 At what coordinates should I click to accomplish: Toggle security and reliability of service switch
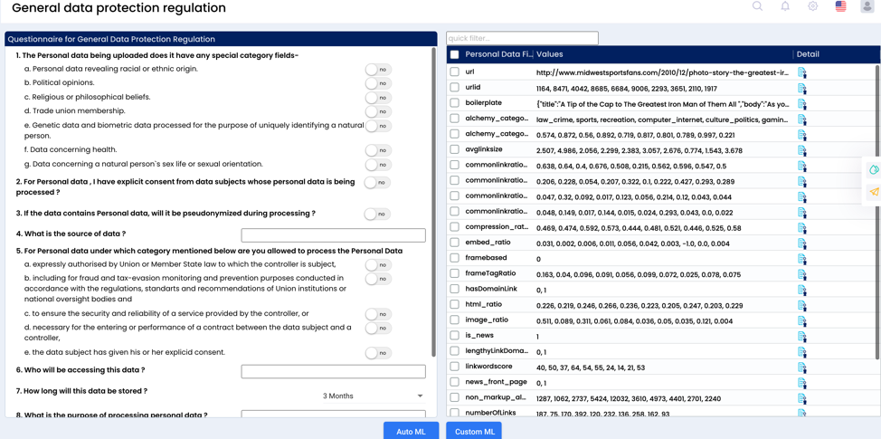tap(378, 314)
